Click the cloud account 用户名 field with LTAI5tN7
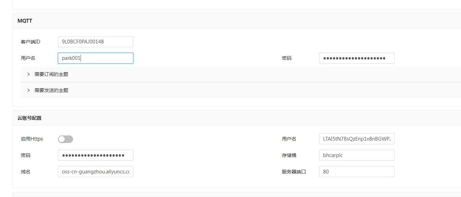This screenshot has width=461, height=197. pyautogui.click(x=356, y=139)
